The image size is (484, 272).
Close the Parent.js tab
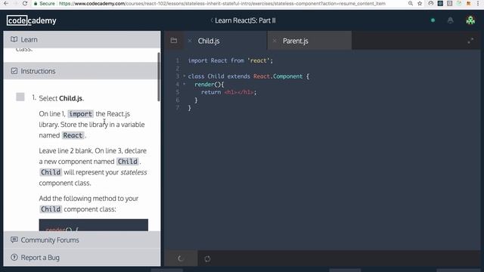click(x=275, y=41)
